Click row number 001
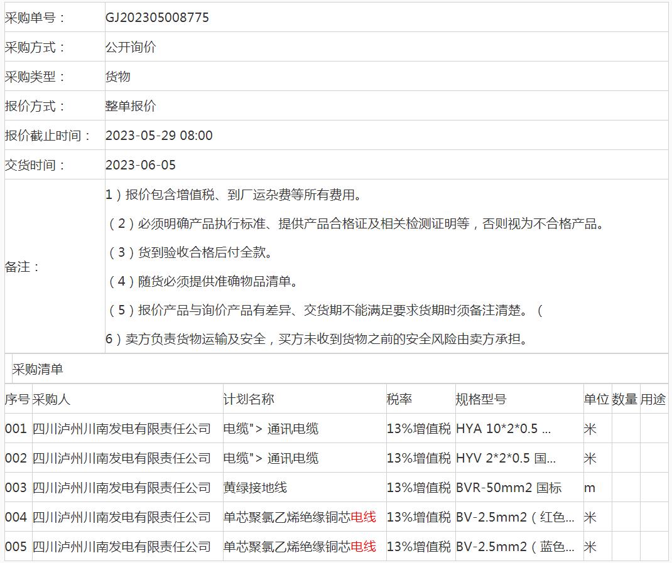672x563 pixels. [16, 429]
